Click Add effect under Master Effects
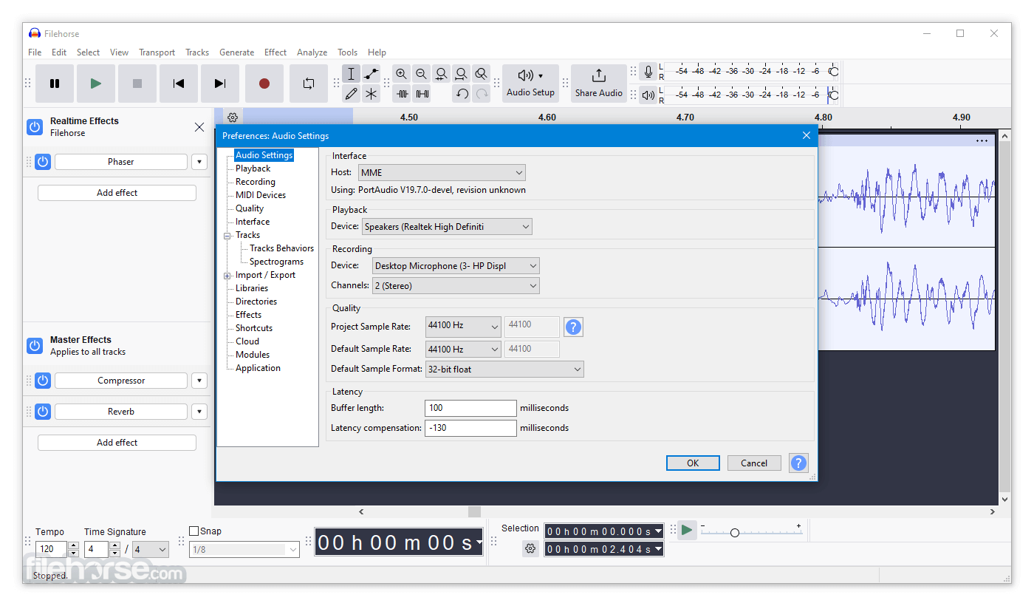Image resolution: width=1034 pixels, height=606 pixels. [117, 443]
